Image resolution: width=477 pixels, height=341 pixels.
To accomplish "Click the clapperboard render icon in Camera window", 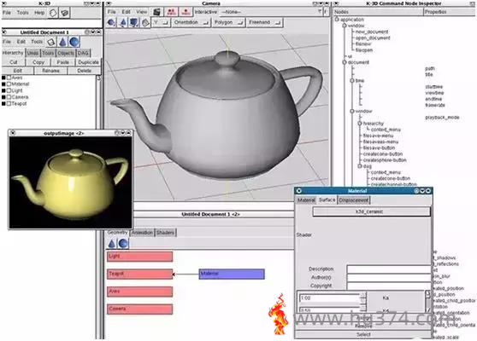I will tap(156, 12).
